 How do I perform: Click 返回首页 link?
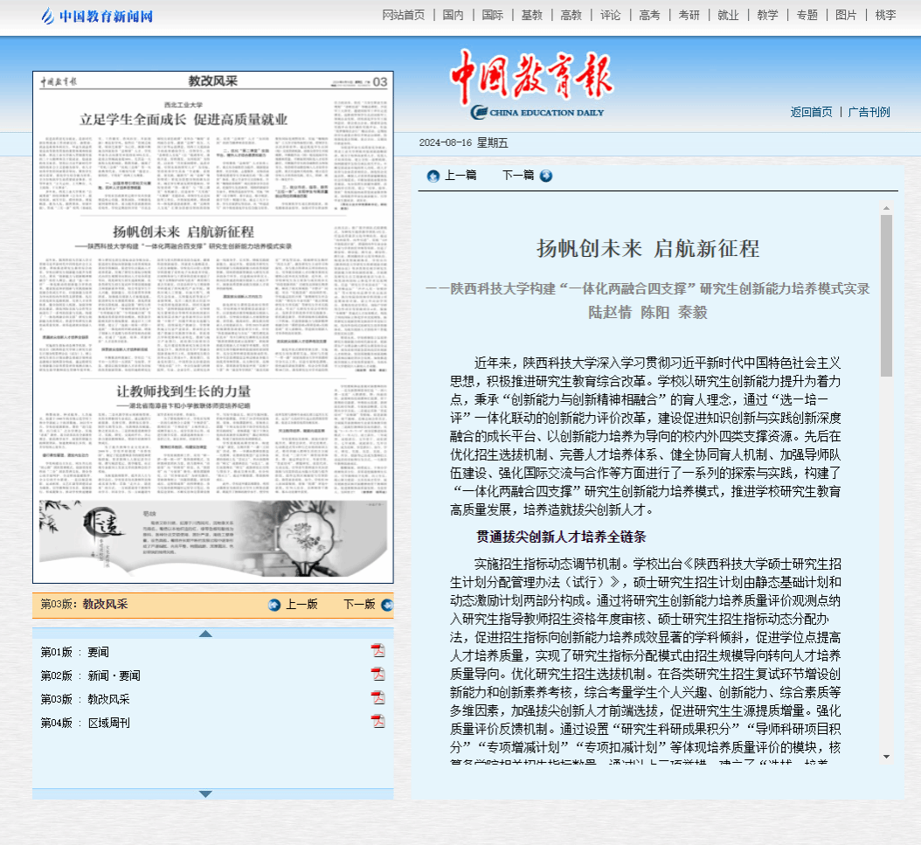(x=811, y=112)
